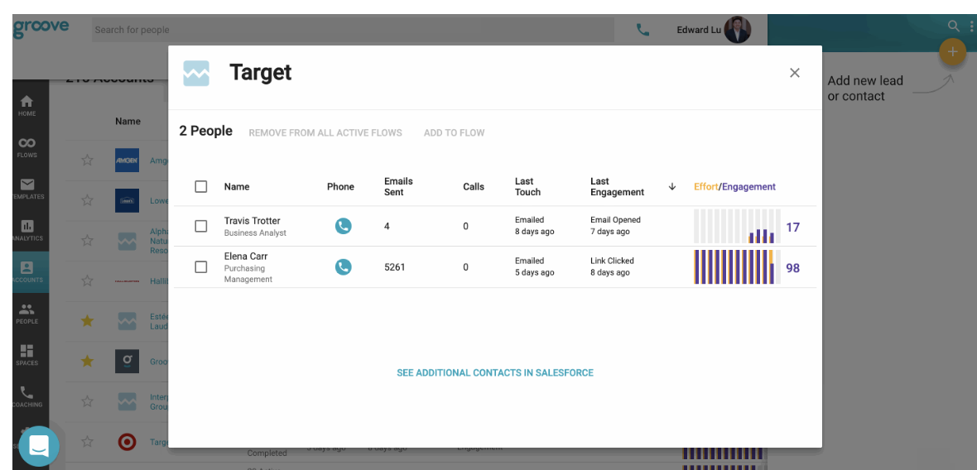The width and height of the screenshot is (977, 470).
Task: Open Edward Lu profile avatar
Action: click(737, 29)
